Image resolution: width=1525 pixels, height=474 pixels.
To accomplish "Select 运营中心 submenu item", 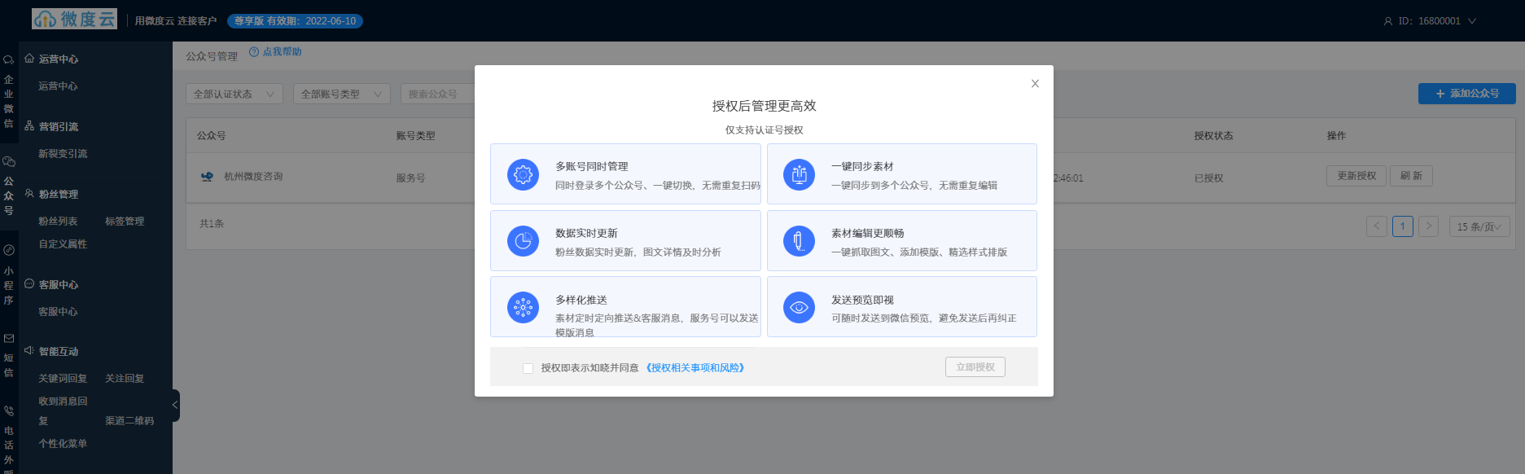I will point(58,86).
